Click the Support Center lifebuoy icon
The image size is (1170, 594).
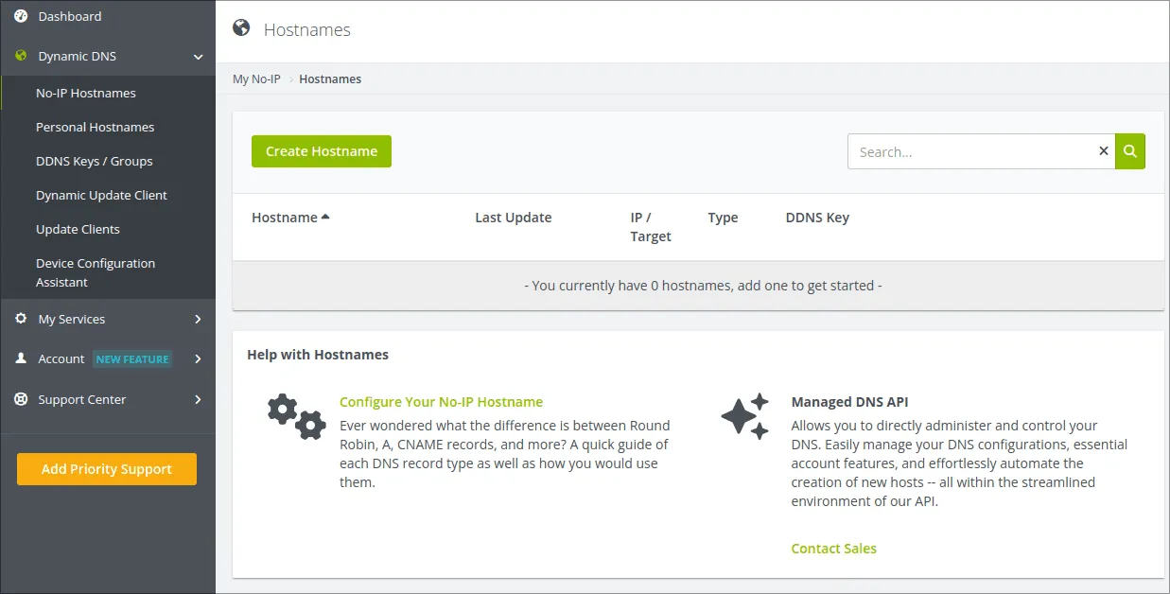coord(21,399)
